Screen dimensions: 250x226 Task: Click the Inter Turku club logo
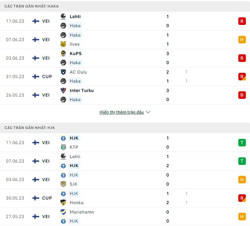63,91
